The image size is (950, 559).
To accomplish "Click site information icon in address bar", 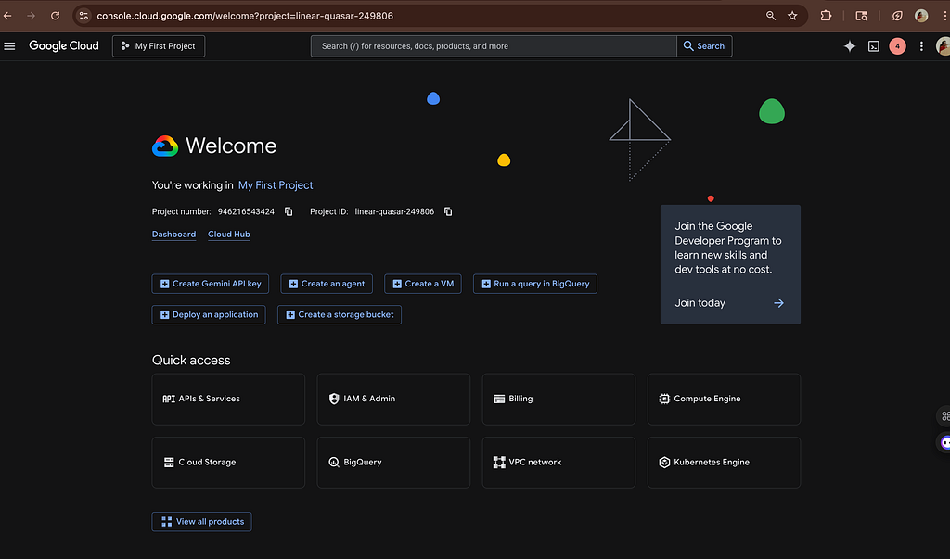I will click(x=83, y=16).
